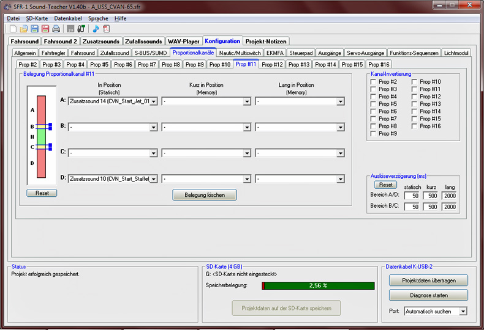Screen dimensions: 484x330
Task: Open a project using the folder icon
Action: (x=23, y=29)
